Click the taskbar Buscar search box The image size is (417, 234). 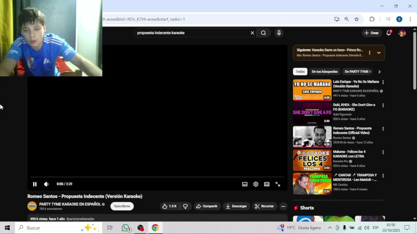[x=59, y=228]
